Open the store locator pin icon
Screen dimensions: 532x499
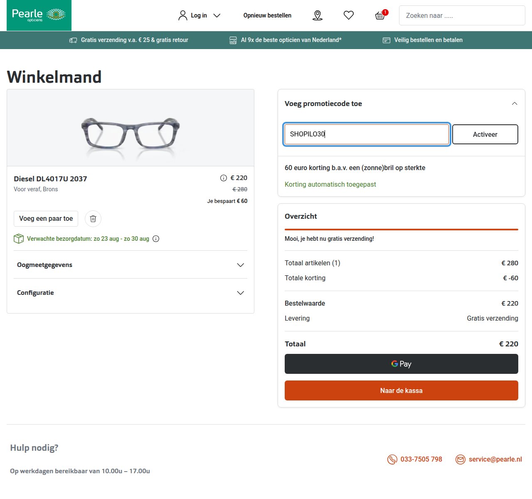pyautogui.click(x=318, y=15)
